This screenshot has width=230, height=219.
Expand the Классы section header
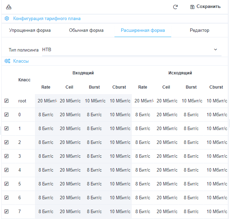tap(21, 61)
